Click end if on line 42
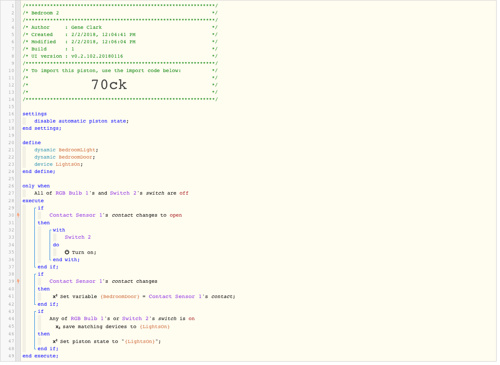This screenshot has height=365, width=500. pos(48,304)
